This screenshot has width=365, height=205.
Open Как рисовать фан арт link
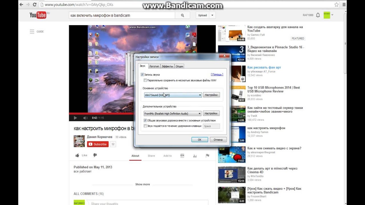pos(264,67)
